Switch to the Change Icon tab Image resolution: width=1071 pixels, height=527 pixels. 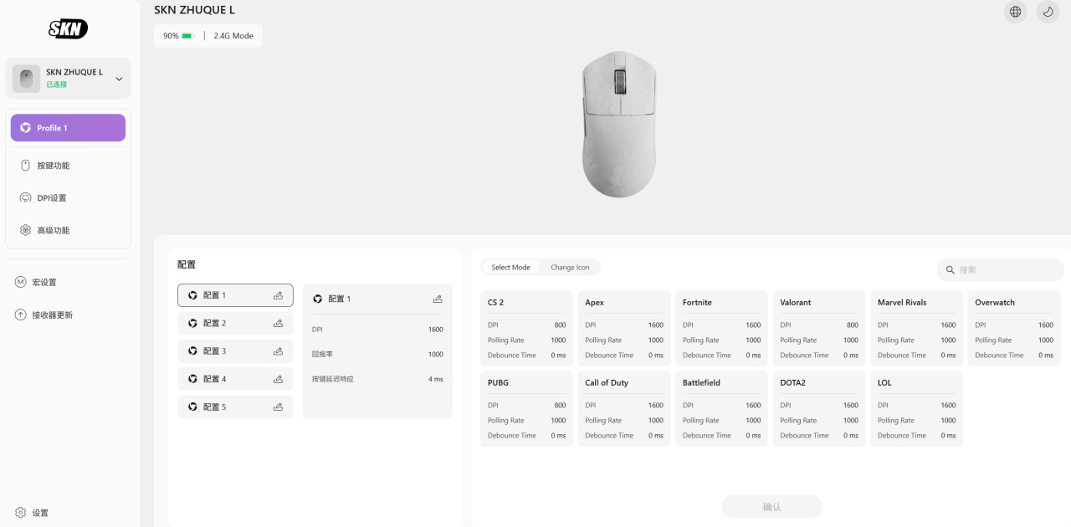570,268
